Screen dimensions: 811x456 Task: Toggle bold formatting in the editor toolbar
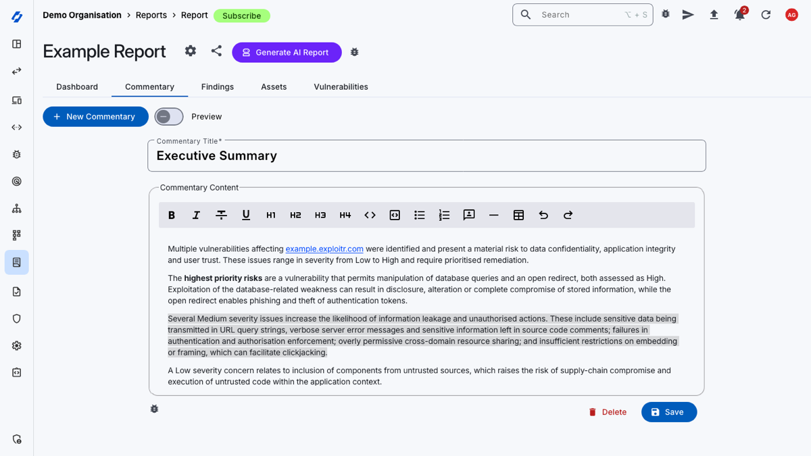click(172, 215)
